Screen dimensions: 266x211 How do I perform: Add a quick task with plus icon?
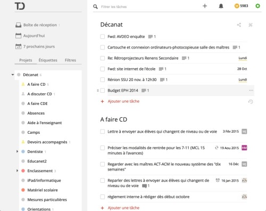coord(205,6)
